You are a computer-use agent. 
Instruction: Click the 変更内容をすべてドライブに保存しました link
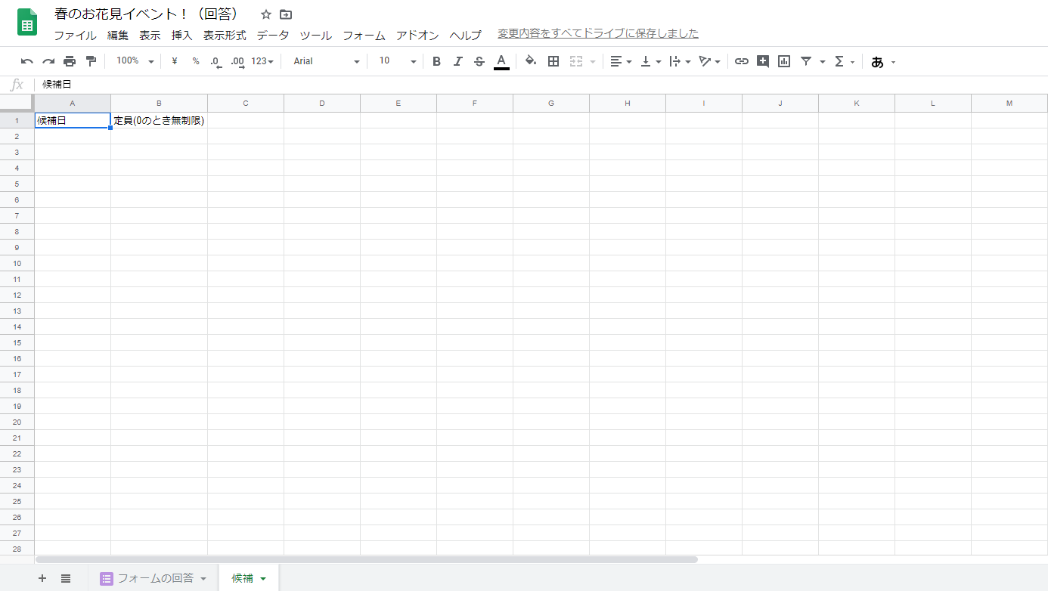coord(598,33)
